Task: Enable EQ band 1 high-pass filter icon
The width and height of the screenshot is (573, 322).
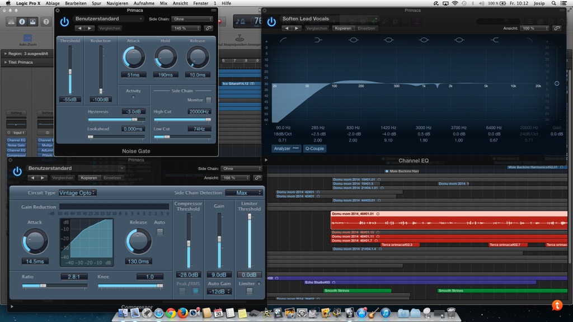Action: (283, 40)
